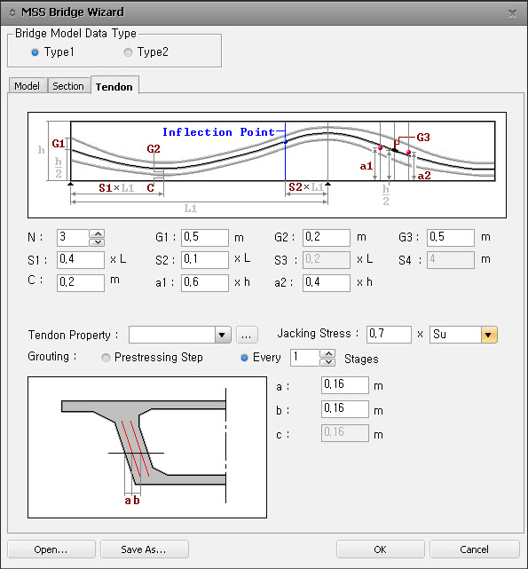This screenshot has height=569, width=528.
Task: Click the C distance input field
Action: [81, 282]
